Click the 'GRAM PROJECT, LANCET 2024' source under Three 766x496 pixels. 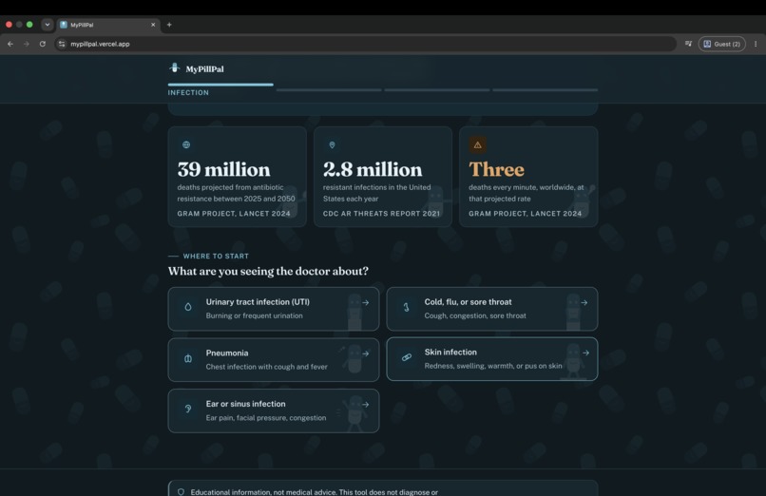[526, 214]
